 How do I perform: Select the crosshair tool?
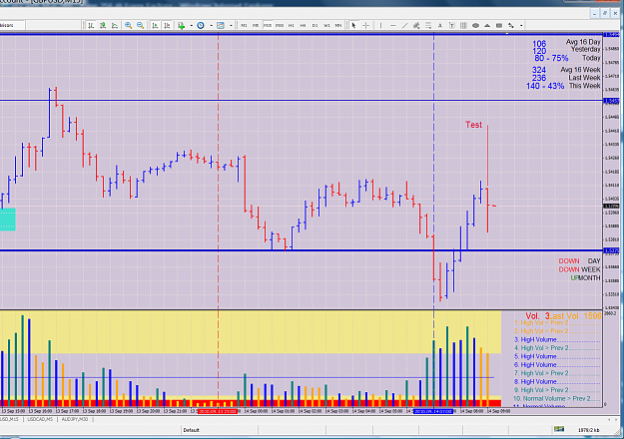[x=365, y=26]
